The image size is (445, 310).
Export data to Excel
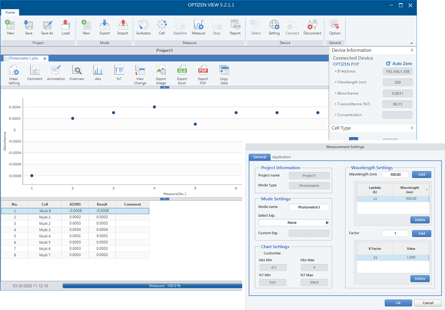coord(182,75)
